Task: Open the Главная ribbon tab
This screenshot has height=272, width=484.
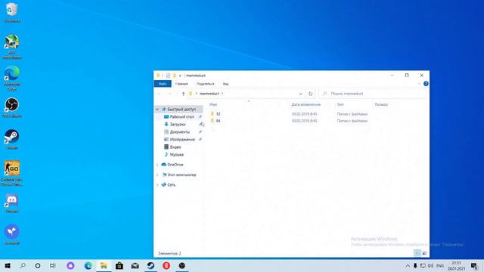Action: coord(181,84)
